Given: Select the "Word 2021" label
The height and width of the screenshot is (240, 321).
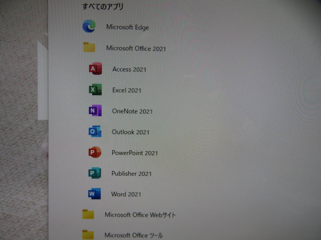Looking at the screenshot, I should click(x=126, y=194).
